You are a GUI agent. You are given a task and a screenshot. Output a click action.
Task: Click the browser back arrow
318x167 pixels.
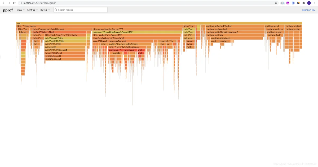point(3,3)
